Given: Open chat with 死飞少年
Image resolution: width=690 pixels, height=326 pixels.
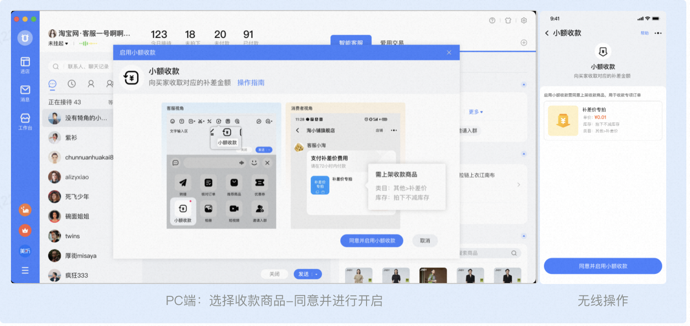Looking at the screenshot, I should click(77, 196).
